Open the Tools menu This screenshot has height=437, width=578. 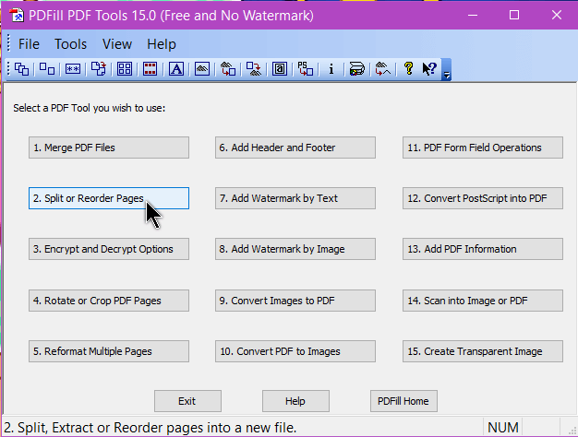(x=70, y=44)
